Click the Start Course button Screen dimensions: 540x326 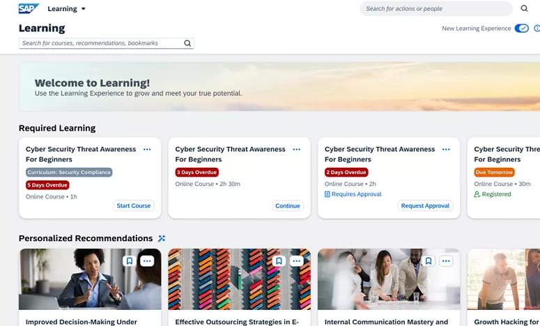coord(134,205)
